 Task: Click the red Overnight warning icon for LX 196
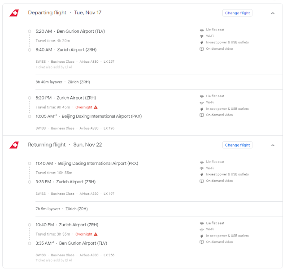pyautogui.click(x=96, y=108)
